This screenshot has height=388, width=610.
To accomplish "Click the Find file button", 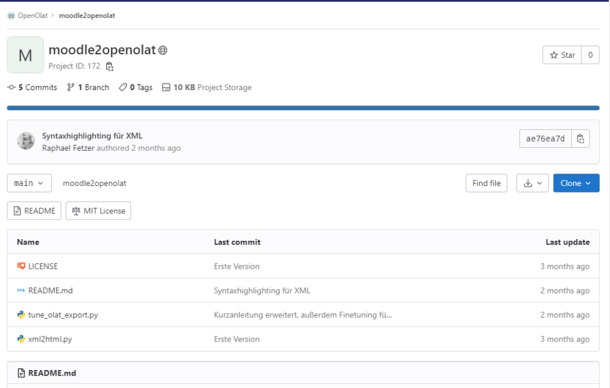I will tap(486, 183).
